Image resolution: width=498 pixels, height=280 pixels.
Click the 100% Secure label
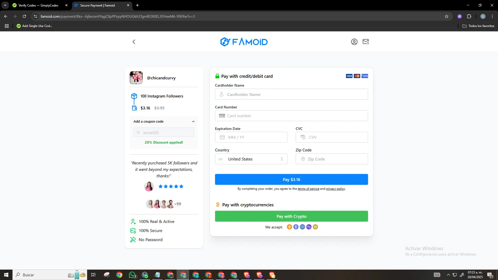pos(150,231)
